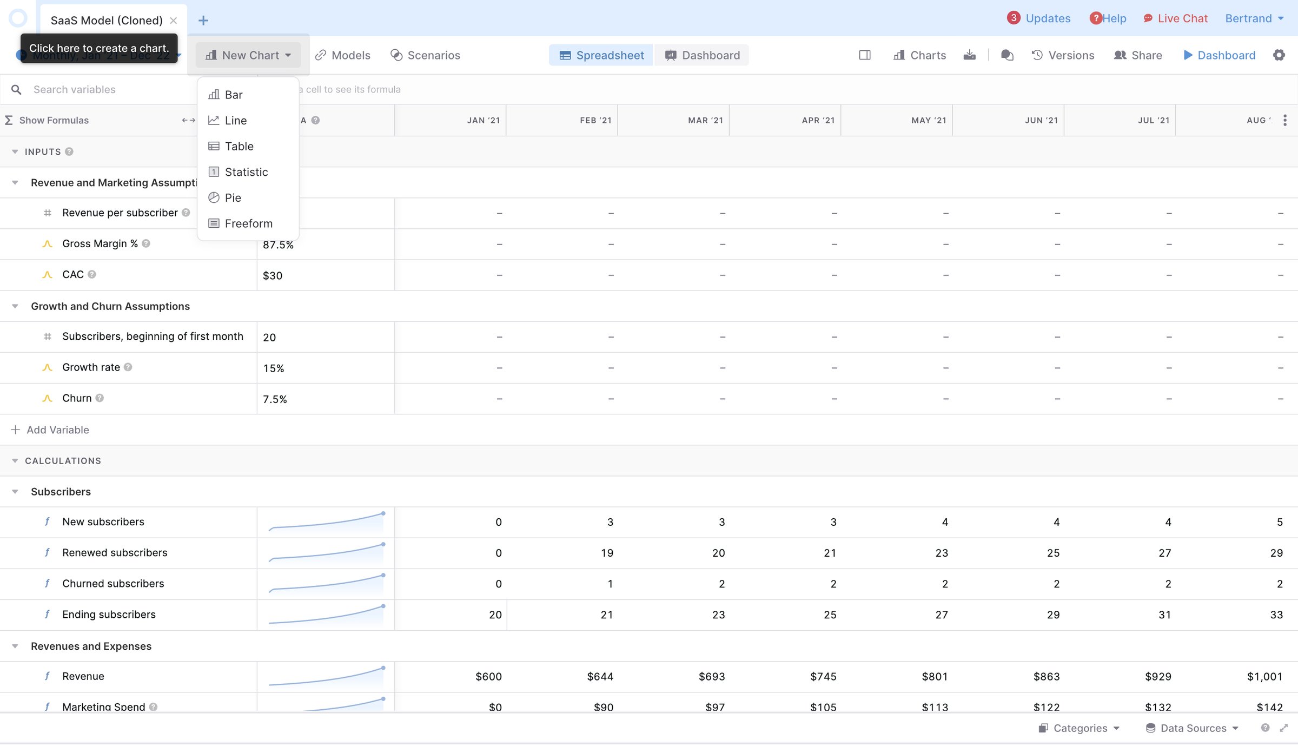Toggle Show Formulas
The height and width of the screenshot is (746, 1298).
tap(47, 120)
